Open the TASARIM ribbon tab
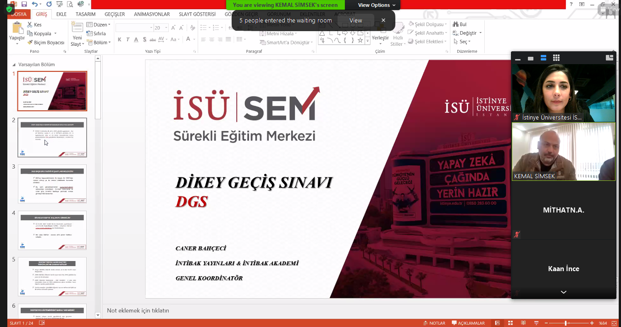This screenshot has height=327, width=621. (85, 14)
